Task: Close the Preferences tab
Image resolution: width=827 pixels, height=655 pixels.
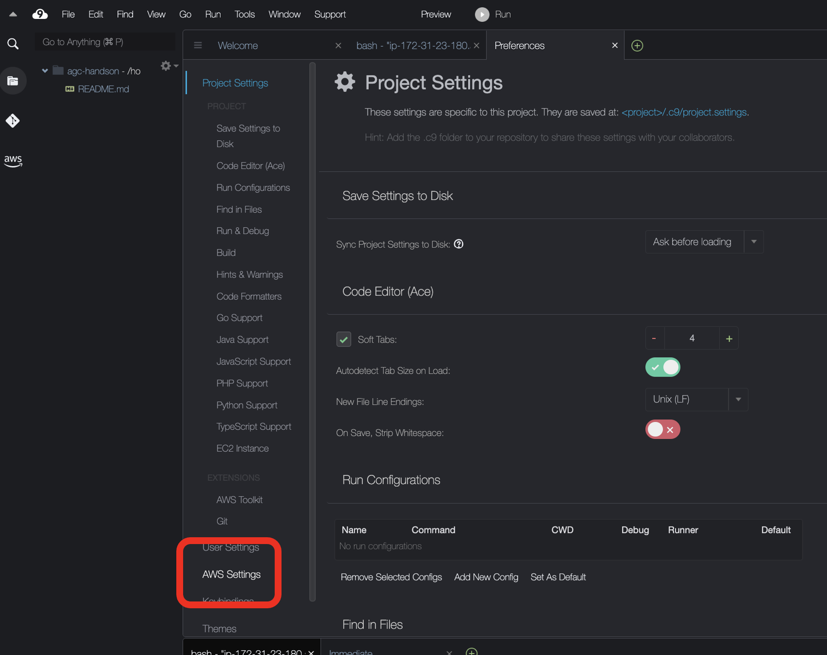Action: pos(615,45)
